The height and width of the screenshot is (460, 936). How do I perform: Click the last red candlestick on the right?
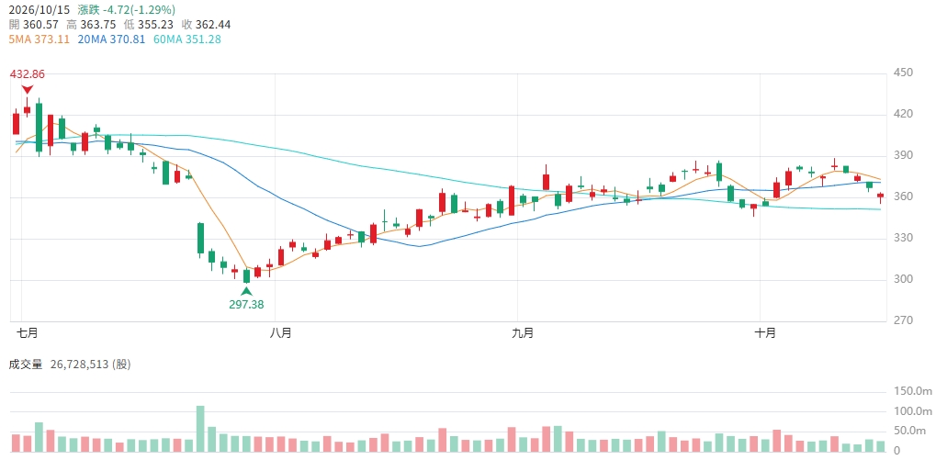pyautogui.click(x=881, y=196)
